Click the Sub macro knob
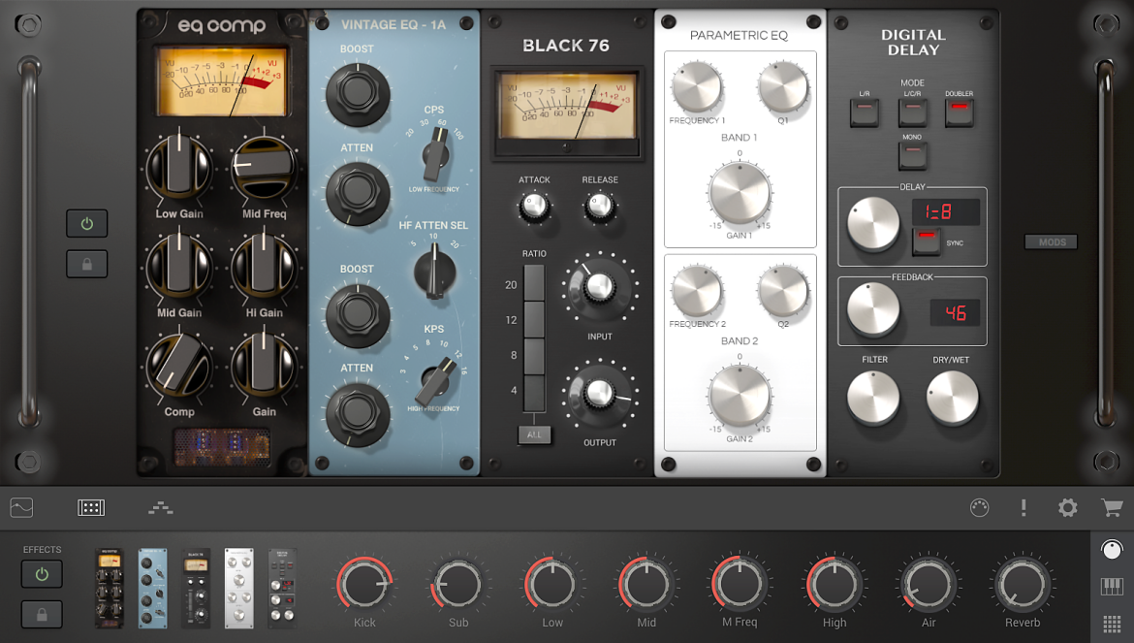1134x643 pixels. (458, 584)
